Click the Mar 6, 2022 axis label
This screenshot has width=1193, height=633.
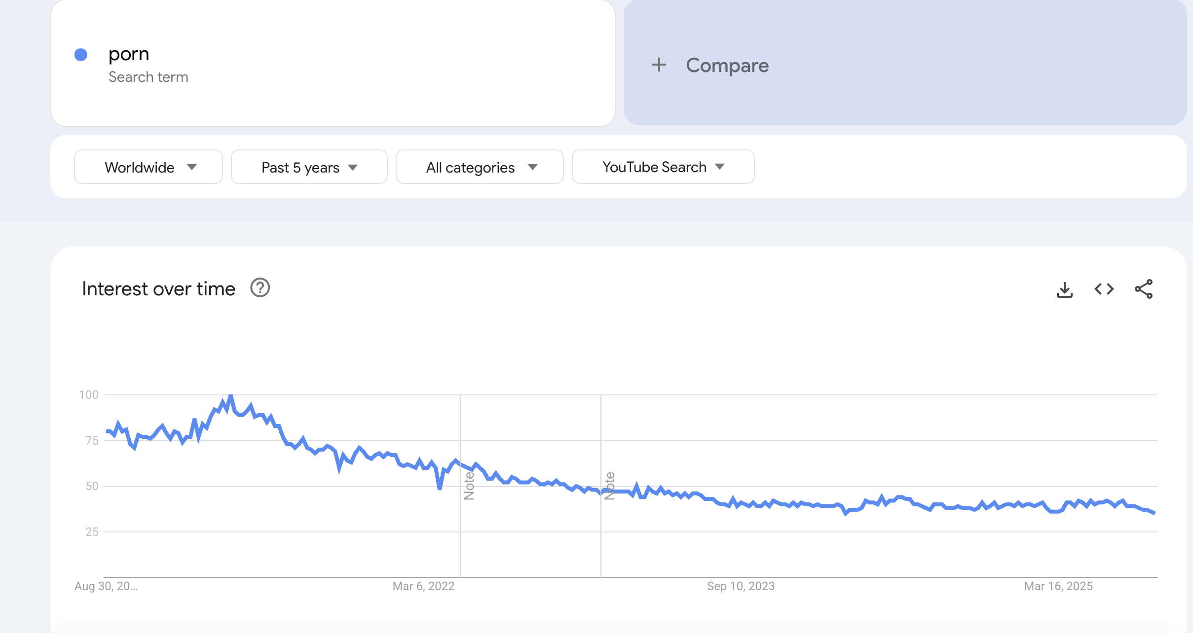(x=423, y=586)
